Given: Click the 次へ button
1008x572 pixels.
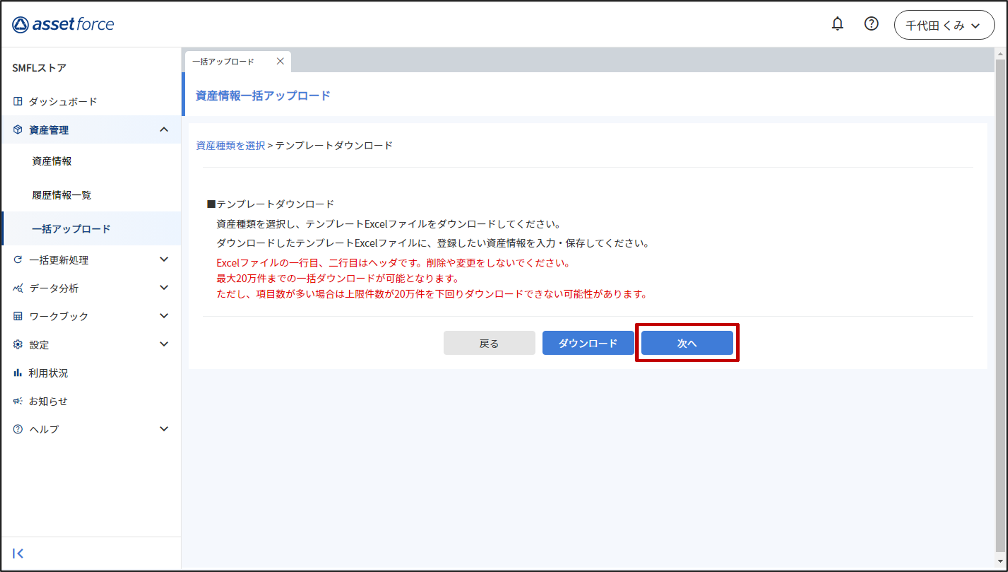Looking at the screenshot, I should click(x=687, y=343).
